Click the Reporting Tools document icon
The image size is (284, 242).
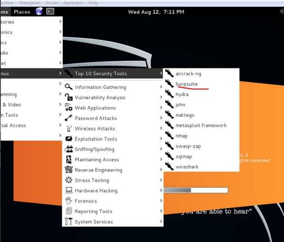coord(69,211)
